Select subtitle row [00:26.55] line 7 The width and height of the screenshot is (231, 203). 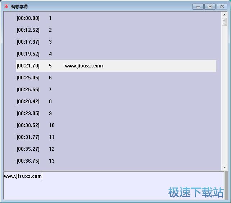pos(116,90)
